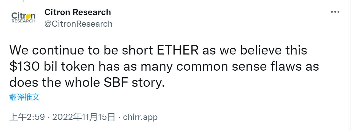This screenshot has width=355, height=131.
Task: Open the tweet's more options menu
Action: (335, 12)
